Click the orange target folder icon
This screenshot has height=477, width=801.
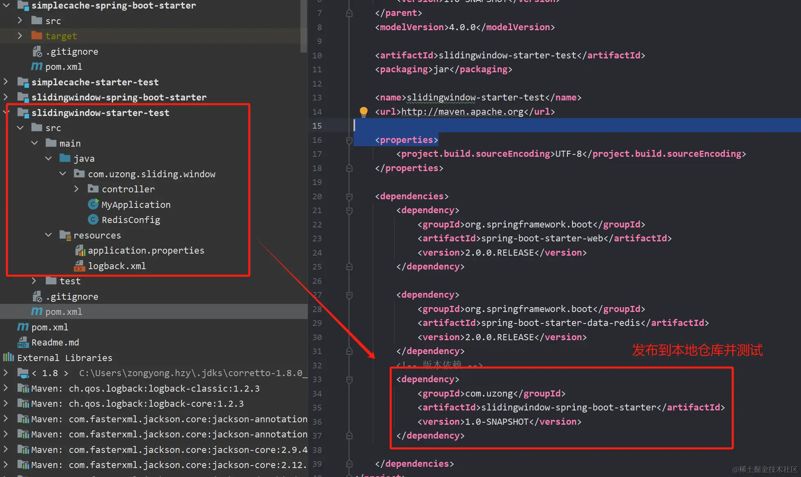[x=37, y=36]
